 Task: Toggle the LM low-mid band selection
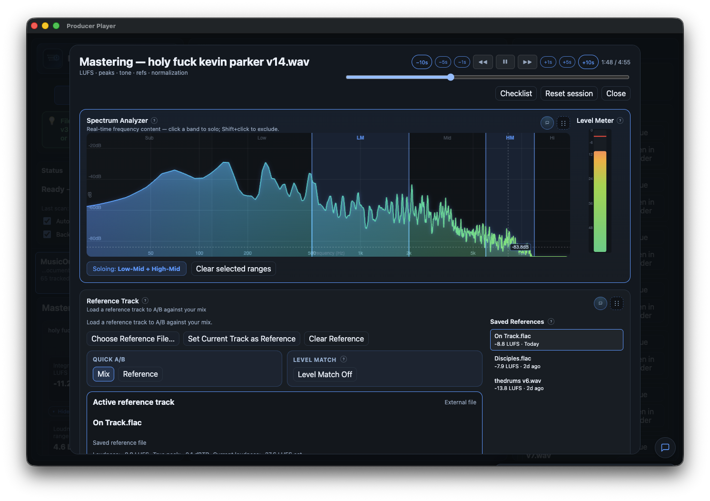click(360, 138)
